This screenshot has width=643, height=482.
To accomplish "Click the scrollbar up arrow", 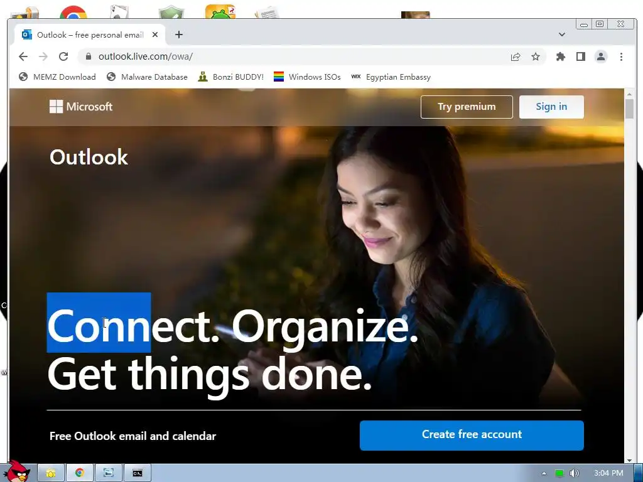I will (629, 94).
